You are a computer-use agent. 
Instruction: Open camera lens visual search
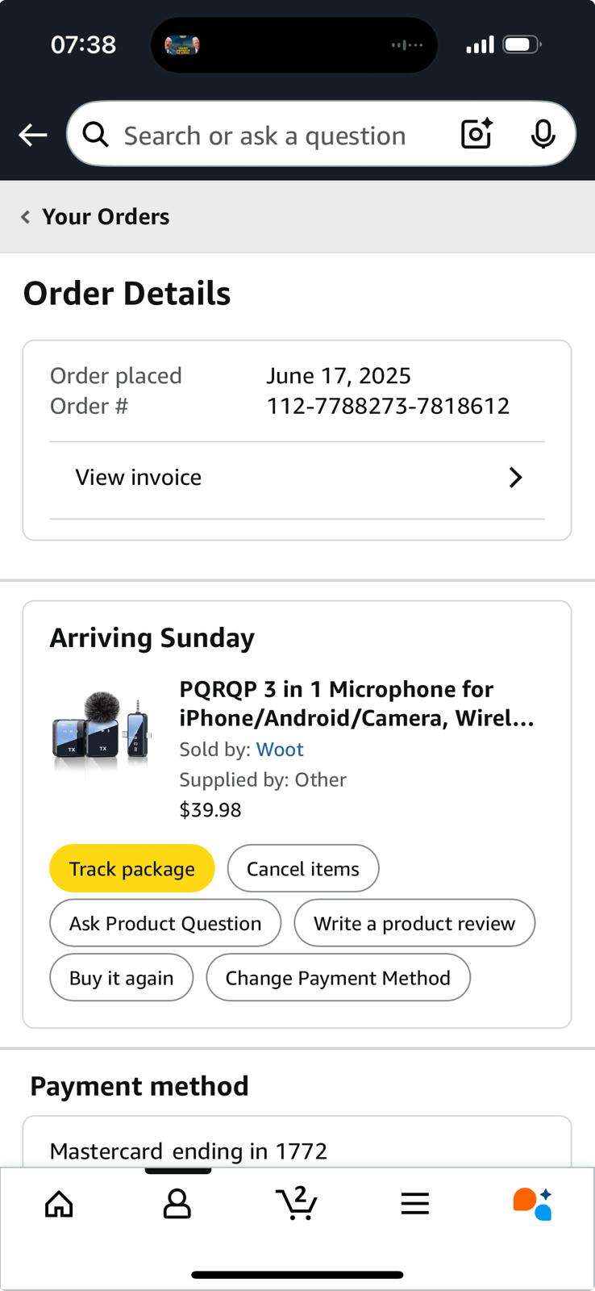(x=476, y=134)
